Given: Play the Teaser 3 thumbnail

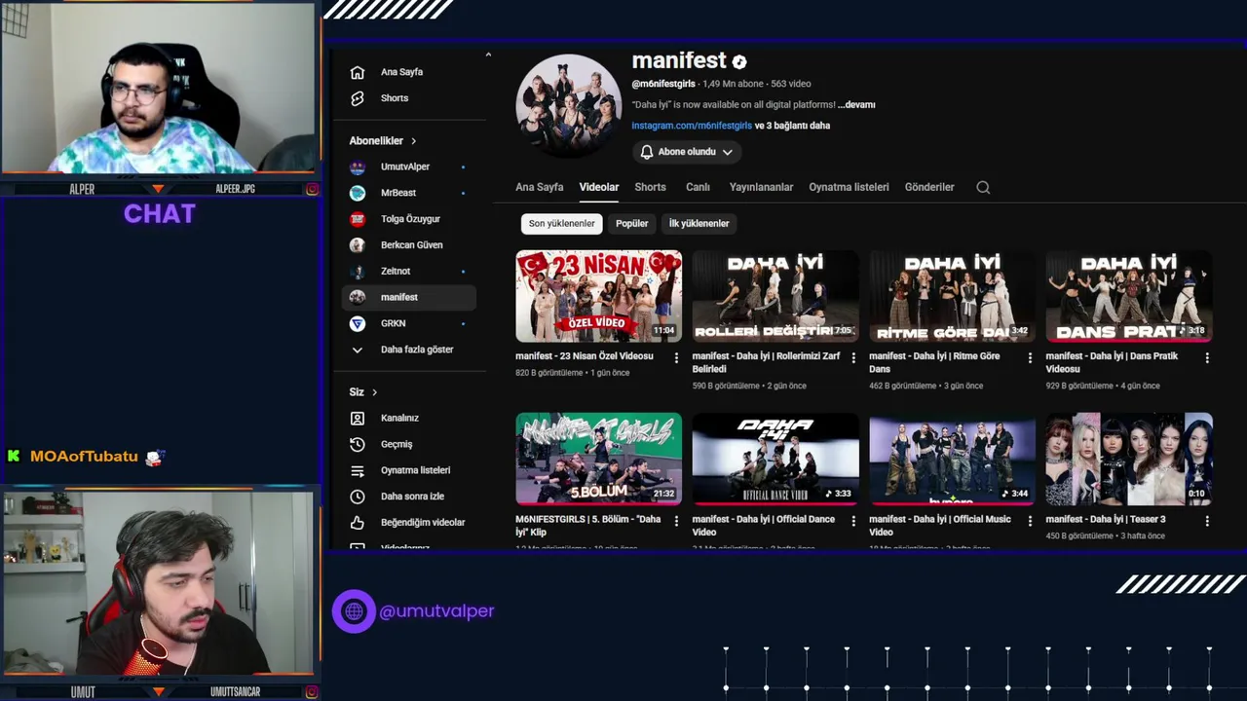Looking at the screenshot, I should (1129, 459).
